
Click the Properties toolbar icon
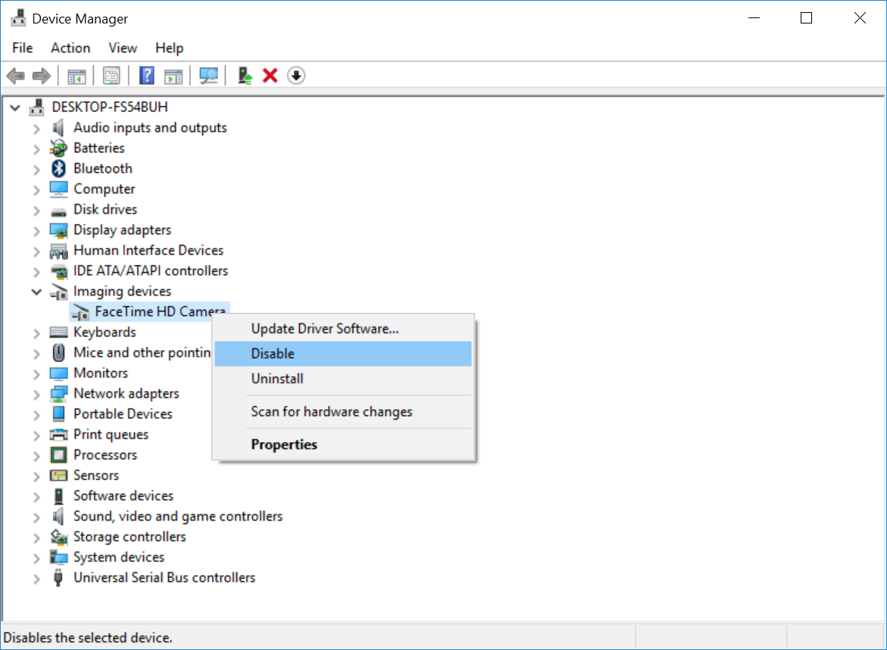tap(112, 76)
